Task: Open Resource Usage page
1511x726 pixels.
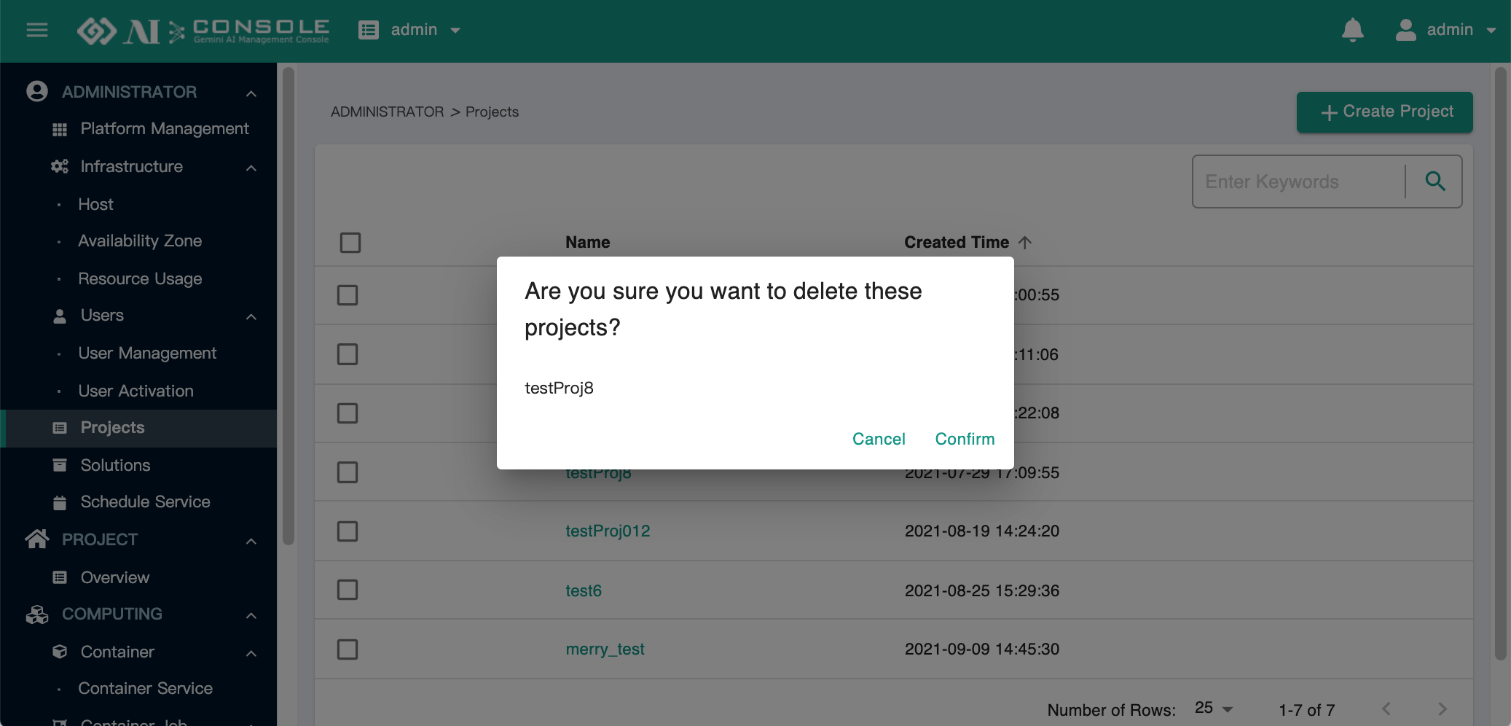Action: [x=140, y=278]
